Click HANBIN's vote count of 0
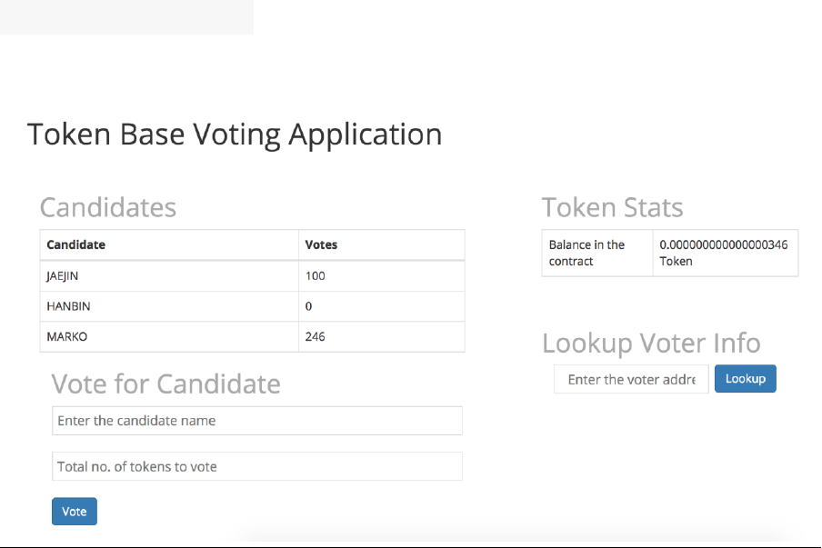This screenshot has width=822, height=548. pos(309,306)
